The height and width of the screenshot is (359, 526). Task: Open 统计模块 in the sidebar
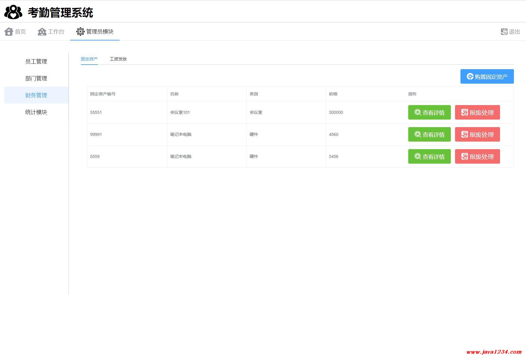point(36,112)
